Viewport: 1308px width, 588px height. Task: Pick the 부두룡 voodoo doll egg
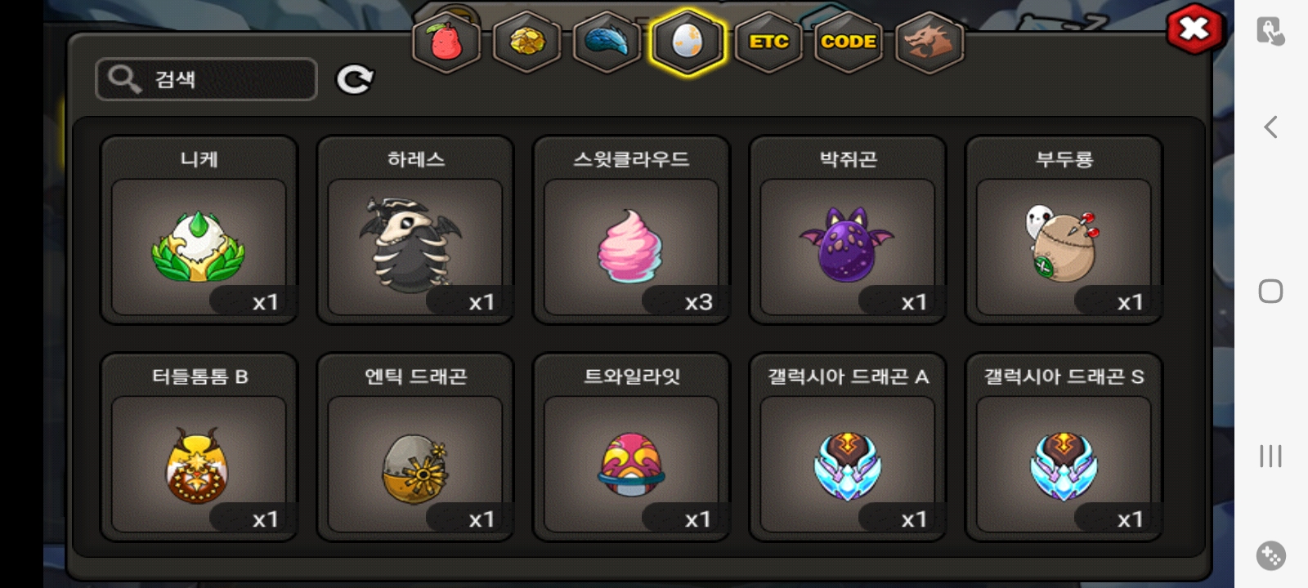[1064, 230]
